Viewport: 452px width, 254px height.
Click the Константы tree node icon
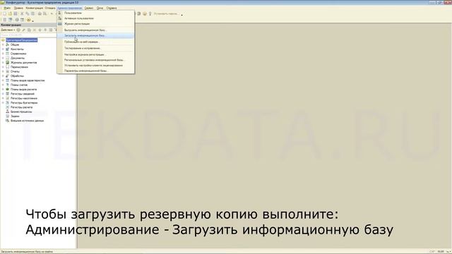click(x=8, y=49)
